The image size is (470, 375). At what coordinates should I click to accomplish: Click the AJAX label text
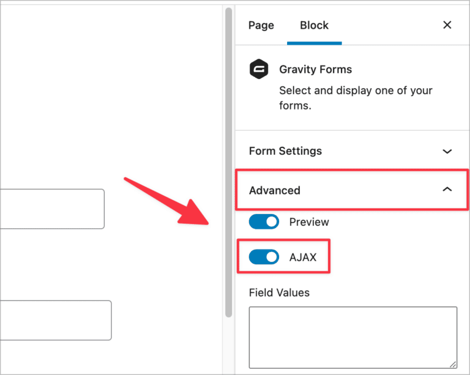coord(303,258)
